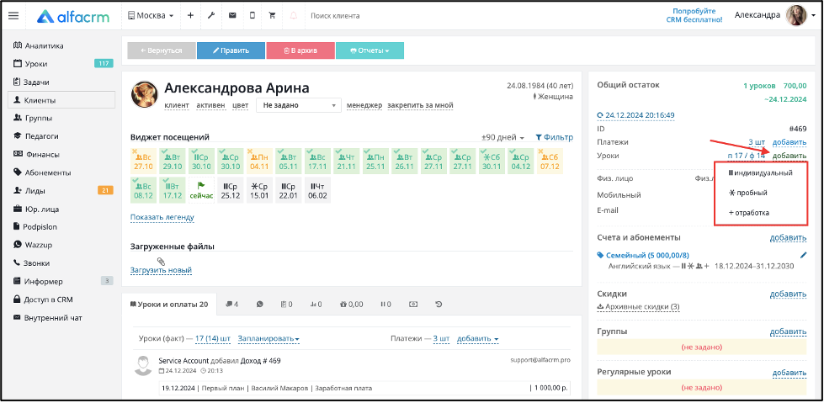Click the Сб 07.12 visit cell

click(550, 162)
